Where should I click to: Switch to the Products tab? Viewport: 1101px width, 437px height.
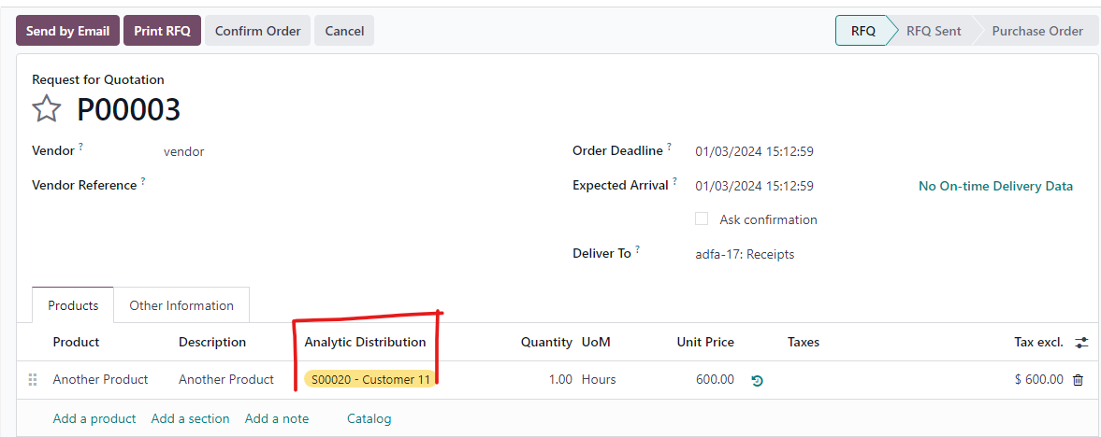point(73,305)
